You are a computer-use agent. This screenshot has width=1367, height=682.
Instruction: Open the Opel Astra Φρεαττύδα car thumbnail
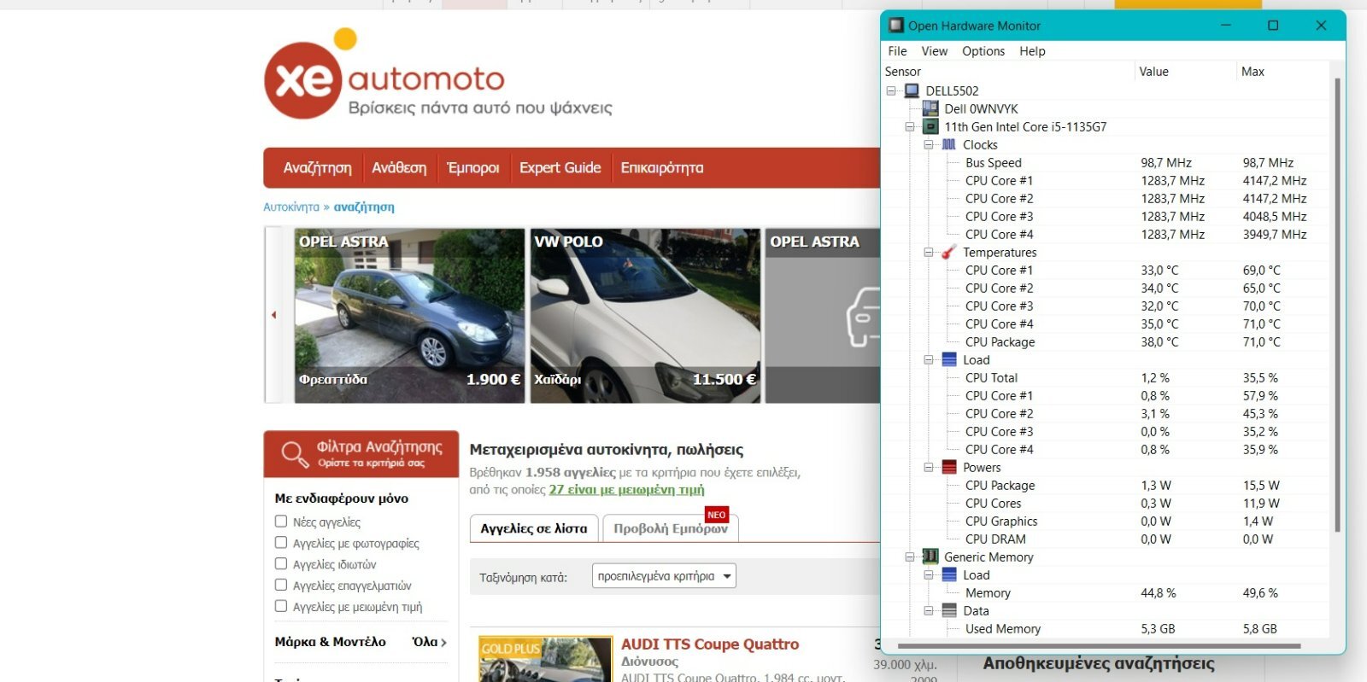(409, 315)
